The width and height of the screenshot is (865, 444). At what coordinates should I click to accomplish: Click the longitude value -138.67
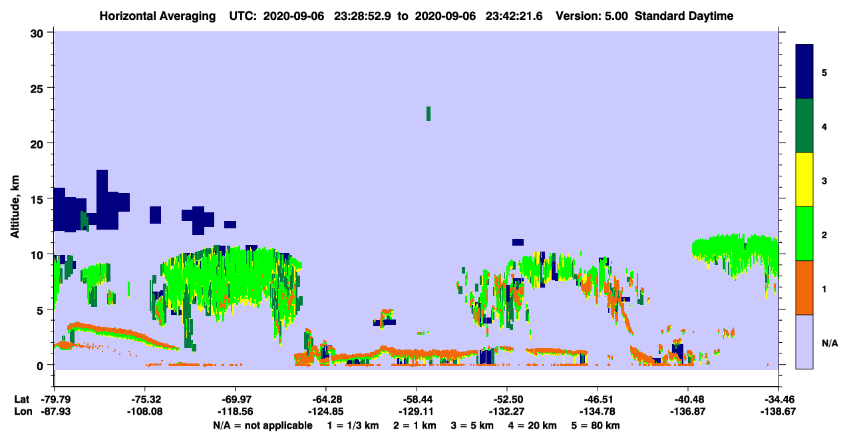point(778,411)
